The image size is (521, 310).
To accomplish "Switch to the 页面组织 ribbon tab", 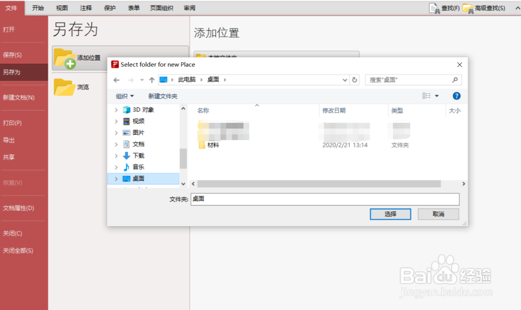I will tap(161, 8).
